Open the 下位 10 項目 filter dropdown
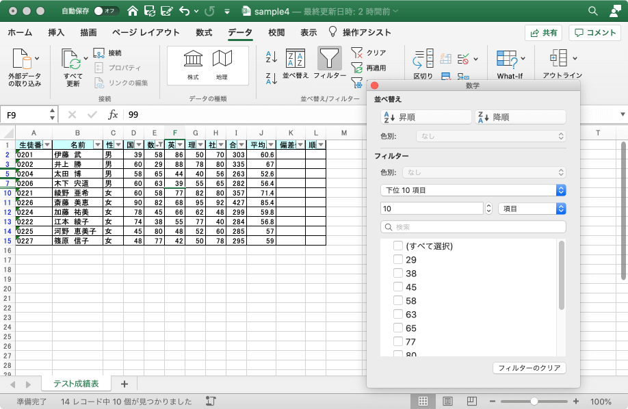 pyautogui.click(x=473, y=190)
